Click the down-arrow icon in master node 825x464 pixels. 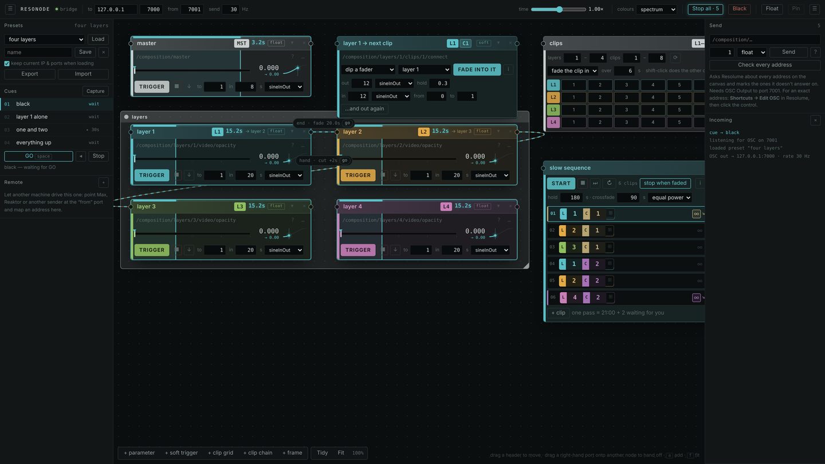click(x=189, y=86)
